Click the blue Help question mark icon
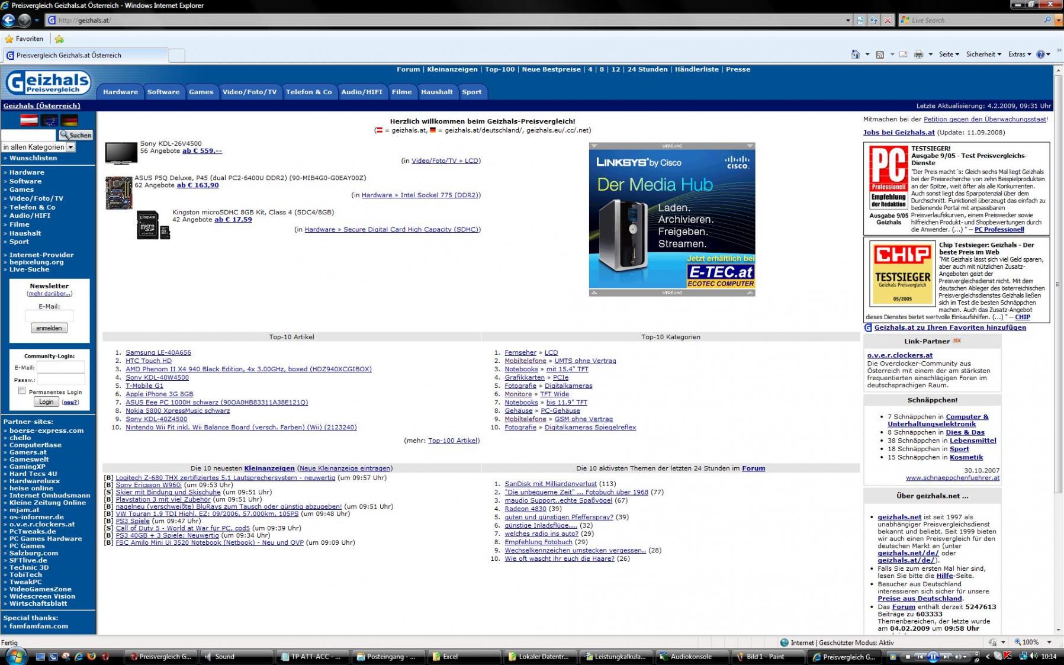The width and height of the screenshot is (1064, 665). (x=1040, y=54)
